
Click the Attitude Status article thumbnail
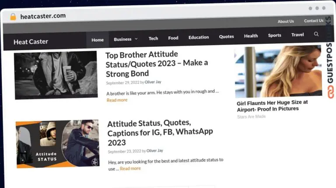click(57, 143)
